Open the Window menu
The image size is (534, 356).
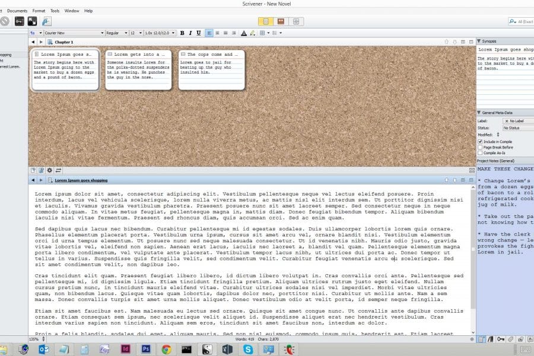pos(72,11)
